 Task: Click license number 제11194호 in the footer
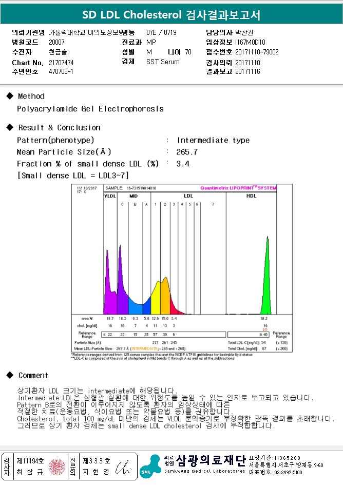tap(30, 461)
